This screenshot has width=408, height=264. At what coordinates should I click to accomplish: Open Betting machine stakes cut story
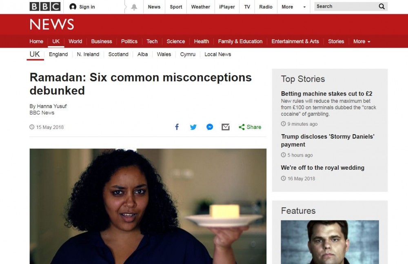coord(326,93)
